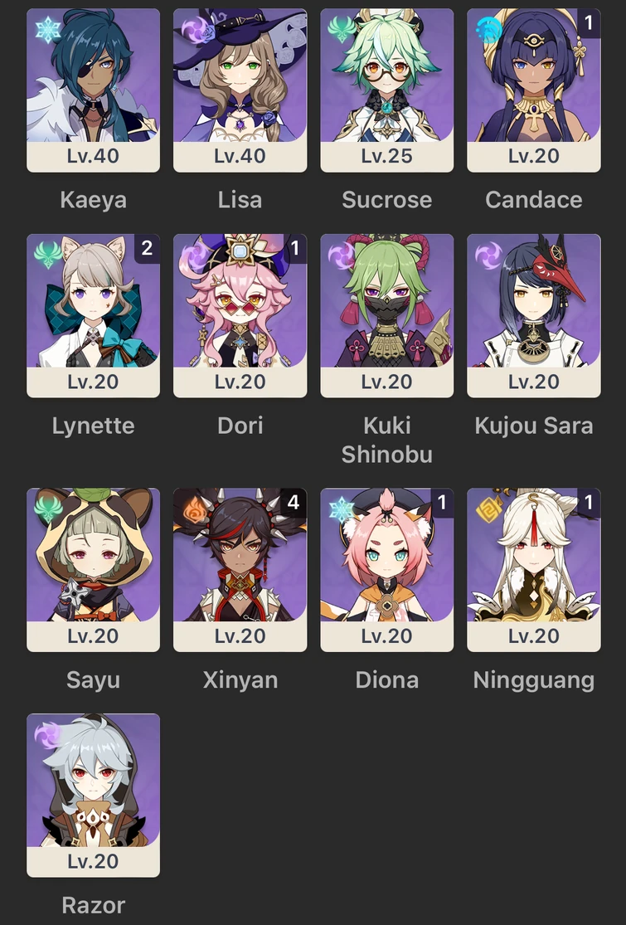Tap the Cryo snowflake icon on Diona
This screenshot has width=626, height=925.
pos(342,509)
